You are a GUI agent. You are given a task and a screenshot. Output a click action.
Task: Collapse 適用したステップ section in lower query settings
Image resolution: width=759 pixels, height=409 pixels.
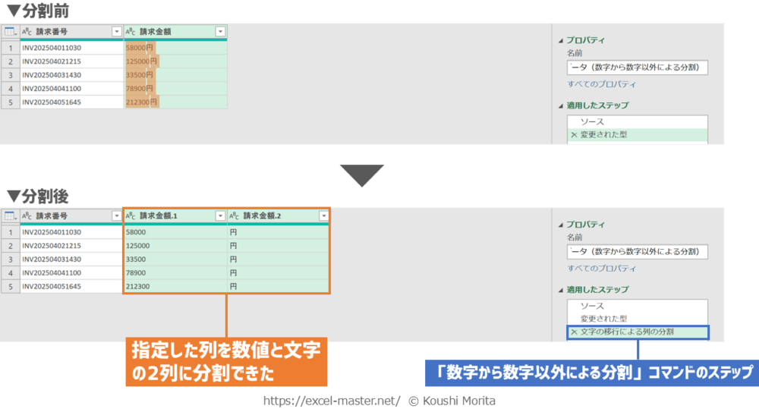pyautogui.click(x=561, y=290)
